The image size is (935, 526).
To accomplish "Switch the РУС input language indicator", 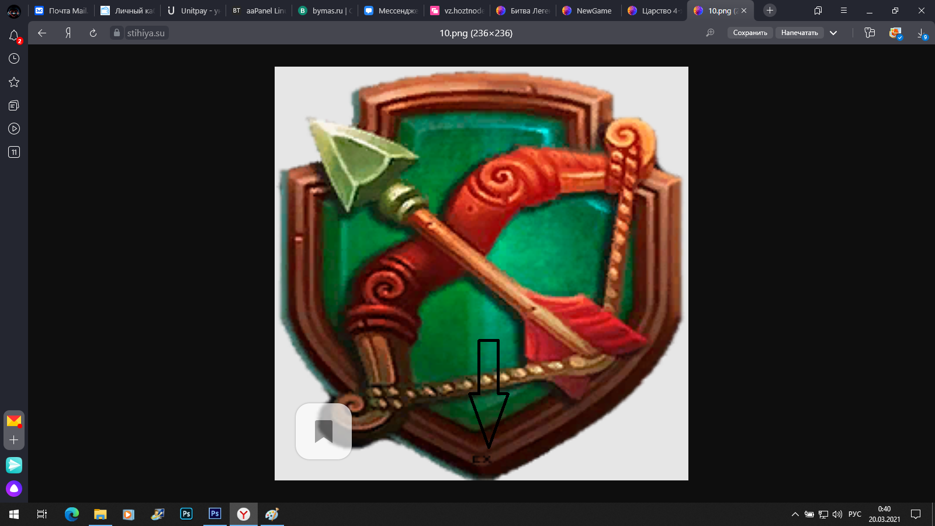I will pos(855,514).
